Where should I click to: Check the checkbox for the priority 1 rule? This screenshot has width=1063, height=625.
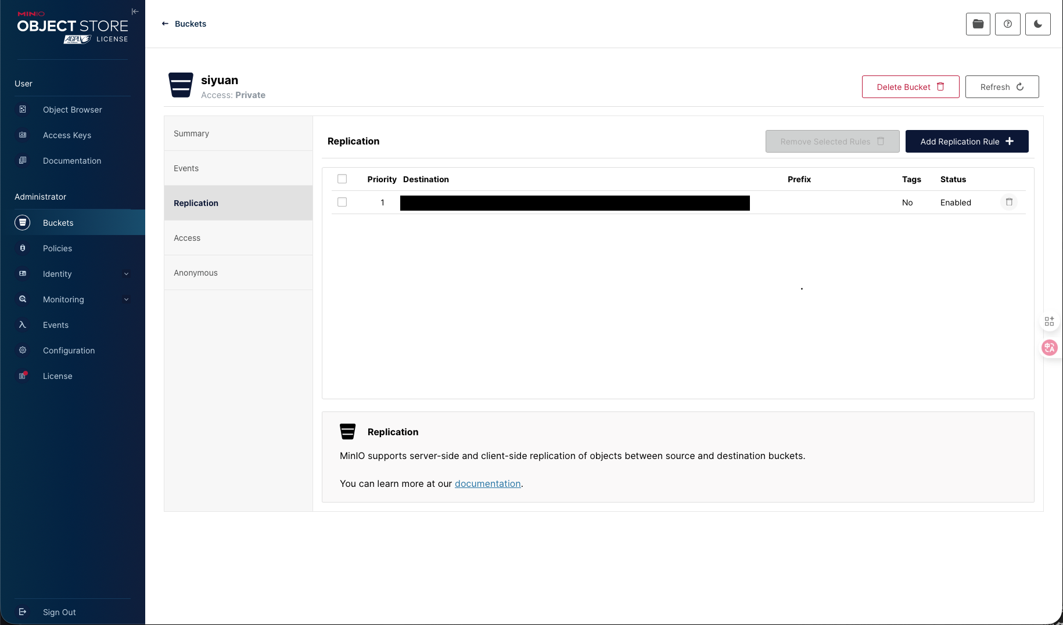(x=342, y=202)
